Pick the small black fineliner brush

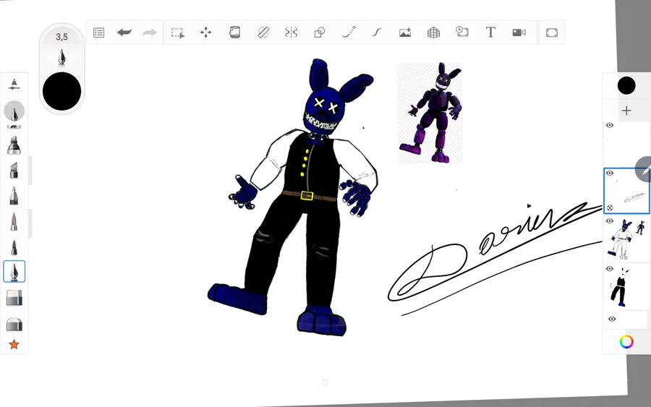tap(14, 248)
